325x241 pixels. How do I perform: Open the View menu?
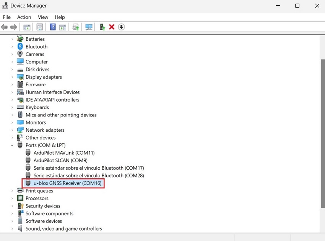43,17
